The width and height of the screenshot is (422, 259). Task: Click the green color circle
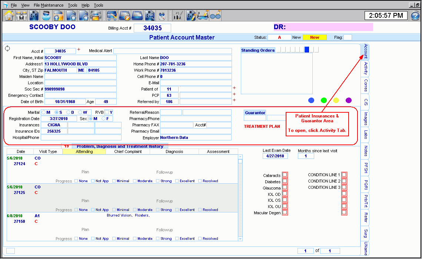pyautogui.click(x=324, y=100)
